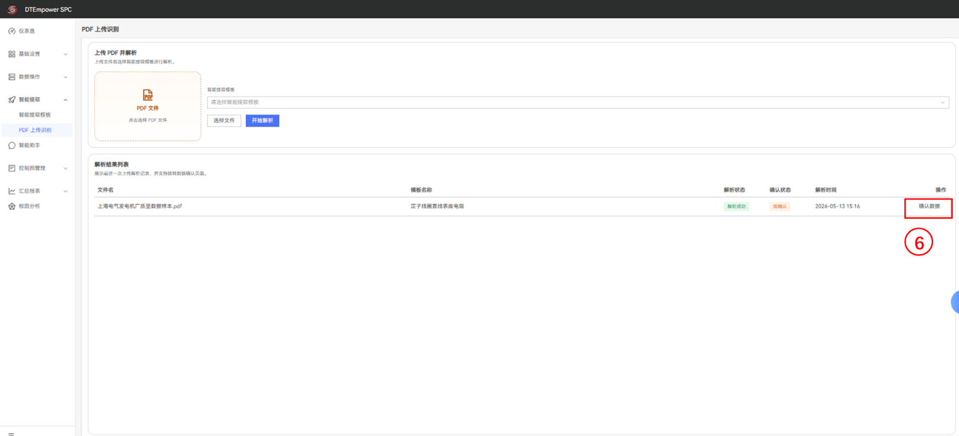Screen dimensions: 959x436
Task: Expand the 数据操作 submenu chevron
Action: (66, 77)
